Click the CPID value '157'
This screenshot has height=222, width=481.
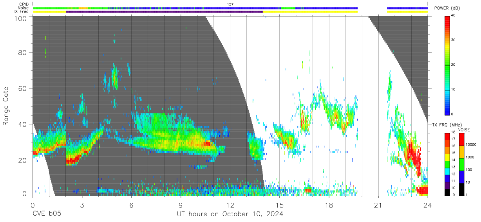230,4
